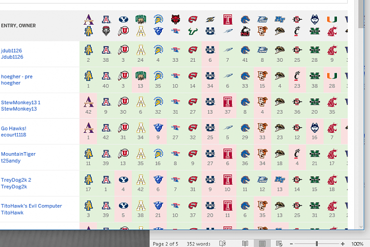Click the New Mexico Lobos logo in header

(x=106, y=31)
